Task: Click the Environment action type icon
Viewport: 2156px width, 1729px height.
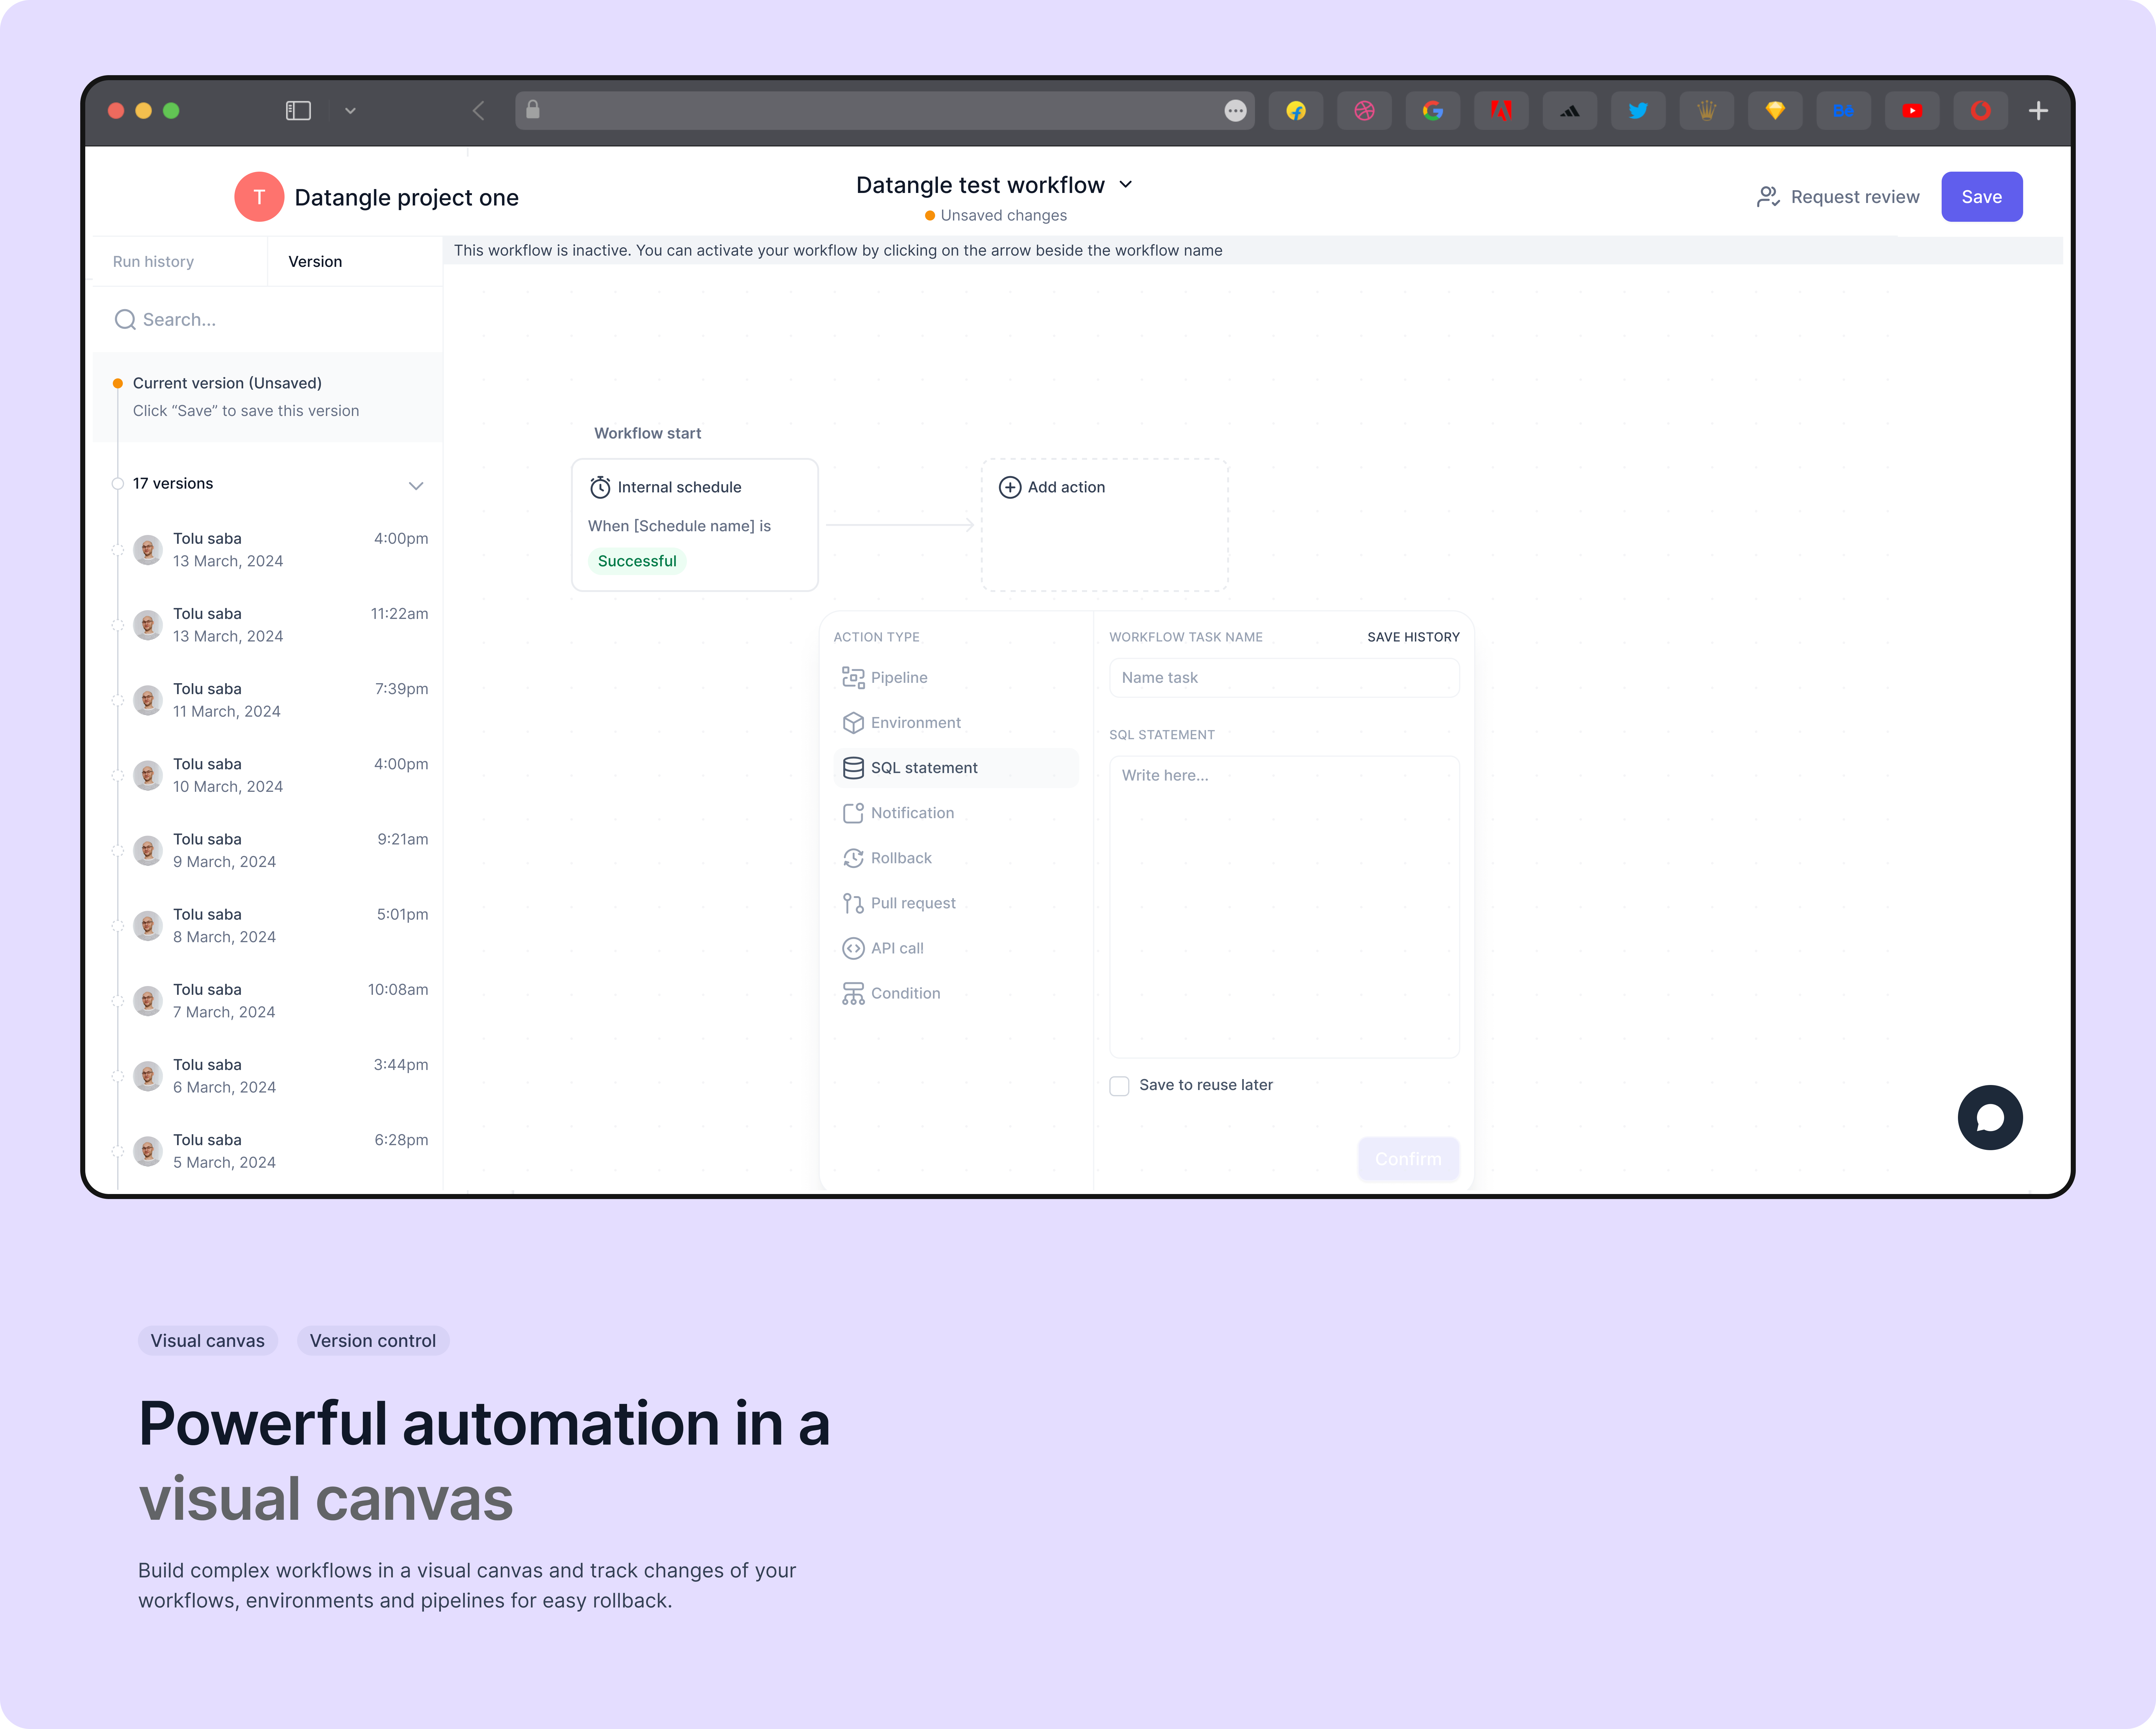Action: tap(854, 722)
